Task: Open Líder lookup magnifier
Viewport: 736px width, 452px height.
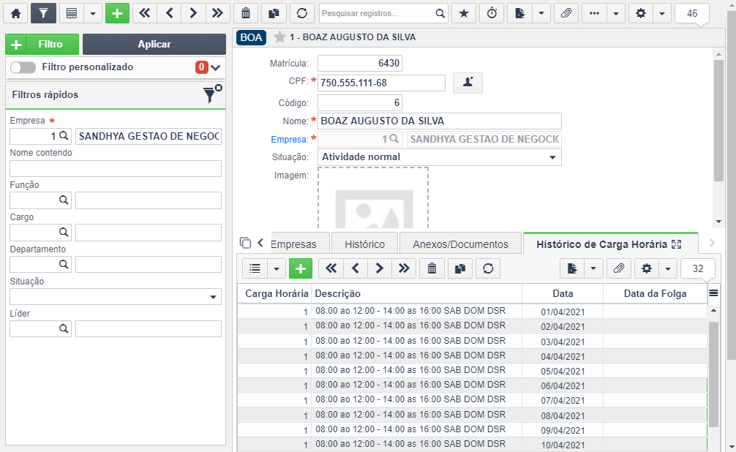Action: tap(64, 328)
